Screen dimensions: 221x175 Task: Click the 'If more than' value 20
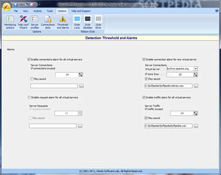click(x=180, y=75)
